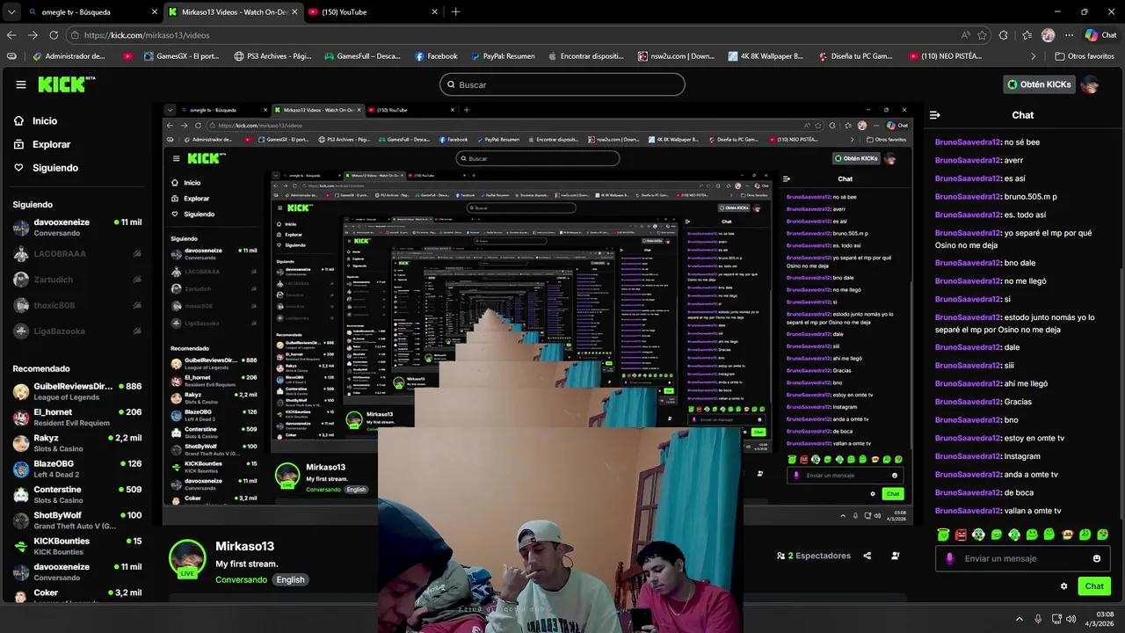
Task: Toggle the read aloud icon in address bar
Action: click(x=965, y=35)
